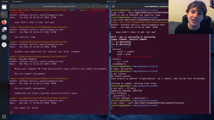Viewport: 214px width, 120px height.
Task: Open search in the left terminal title bar
Action: pyautogui.click(x=89, y=6)
